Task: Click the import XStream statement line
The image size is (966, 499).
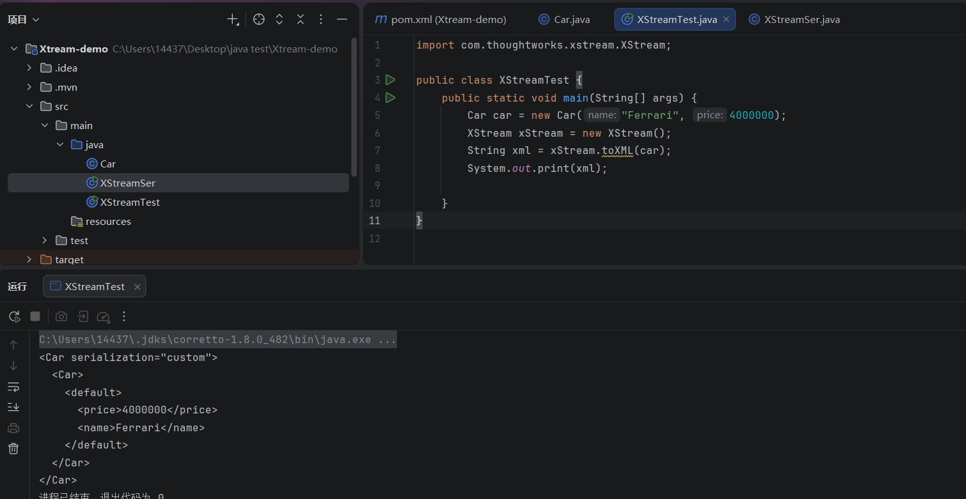Action: pyautogui.click(x=544, y=45)
